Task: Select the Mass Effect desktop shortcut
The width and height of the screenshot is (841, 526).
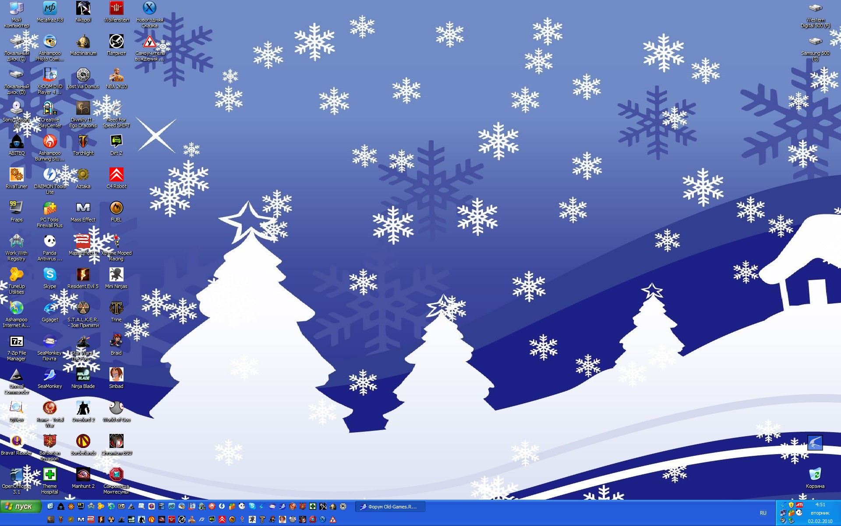Action: pos(83,208)
